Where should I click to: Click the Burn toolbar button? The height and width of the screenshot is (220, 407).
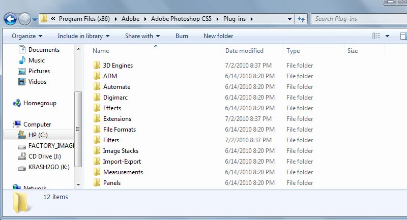click(x=182, y=36)
